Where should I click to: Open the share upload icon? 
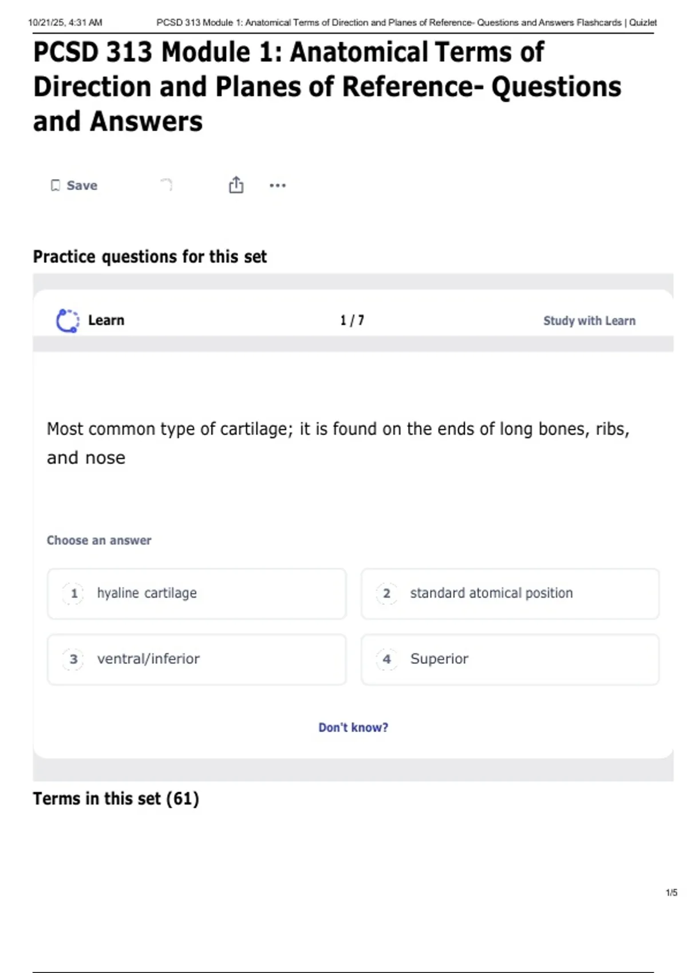(x=236, y=185)
